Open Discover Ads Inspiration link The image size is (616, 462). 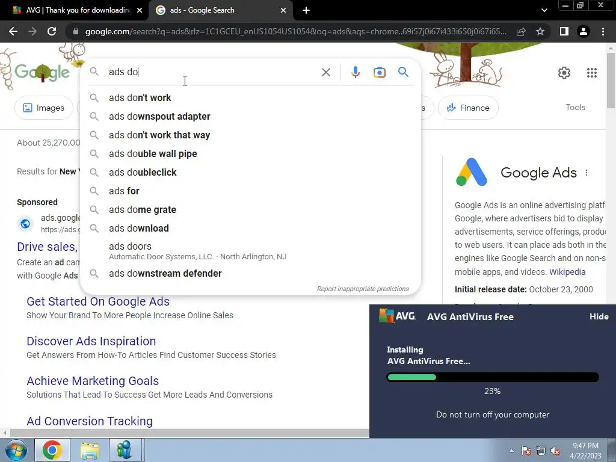[91, 341]
